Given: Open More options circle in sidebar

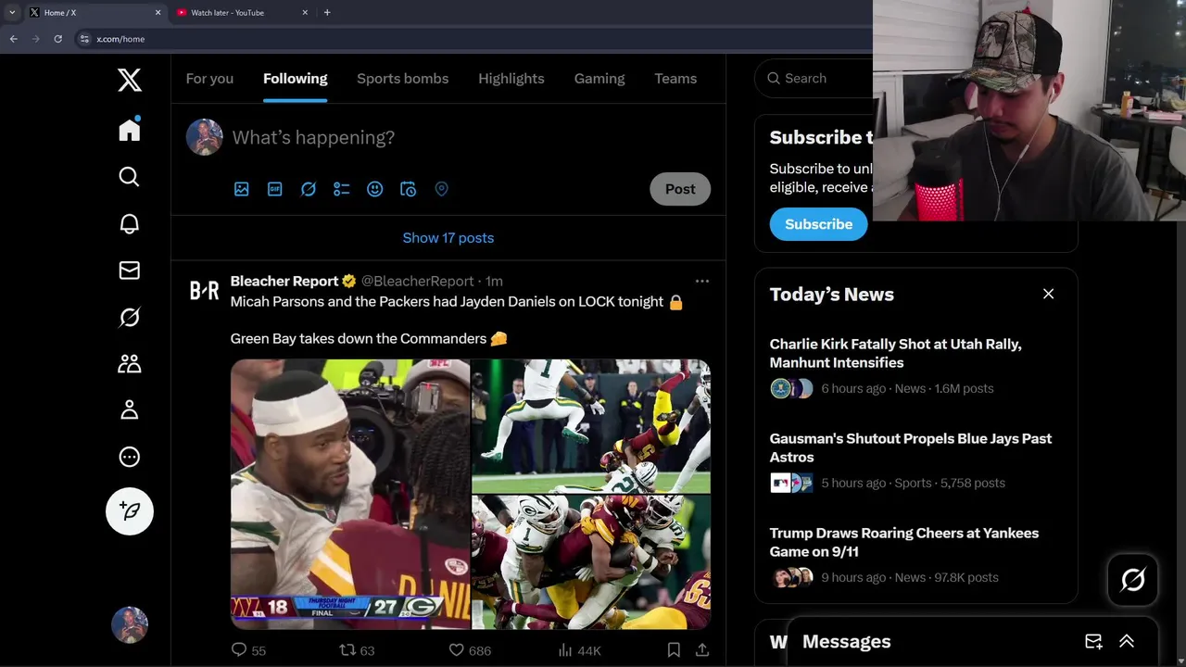Looking at the screenshot, I should pyautogui.click(x=130, y=457).
